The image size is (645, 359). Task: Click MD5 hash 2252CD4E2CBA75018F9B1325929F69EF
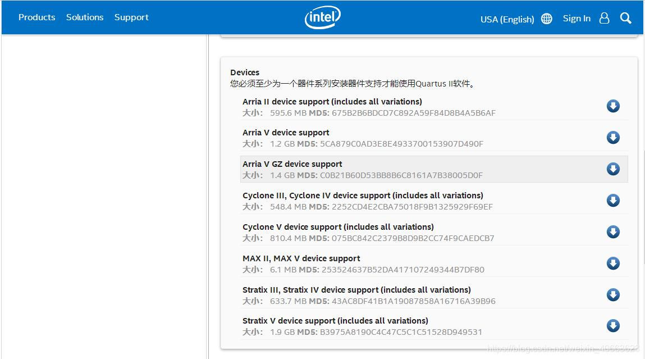coord(412,207)
